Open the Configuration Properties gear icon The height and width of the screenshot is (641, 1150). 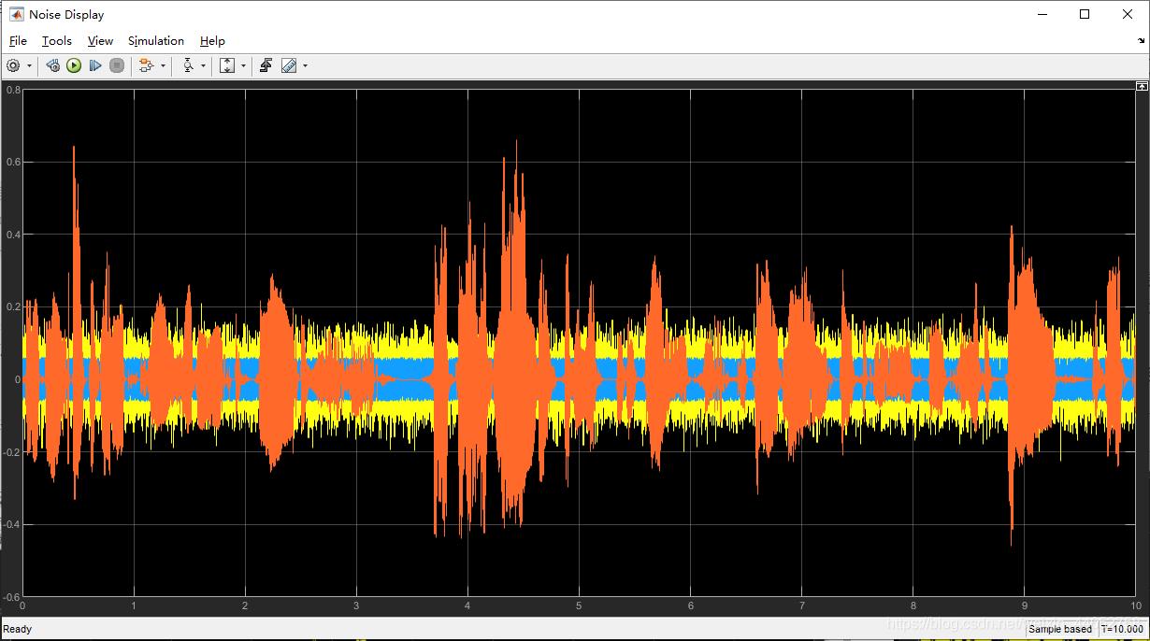[x=13, y=65]
